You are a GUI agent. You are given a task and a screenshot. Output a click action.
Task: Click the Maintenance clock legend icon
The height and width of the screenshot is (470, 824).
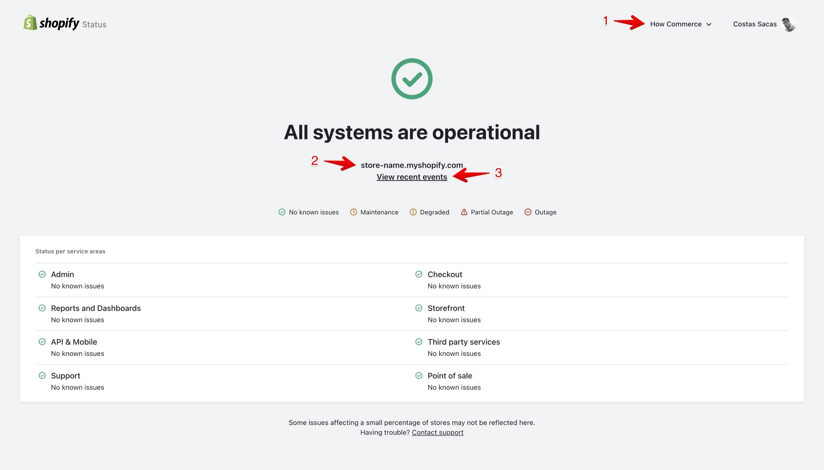tap(354, 212)
